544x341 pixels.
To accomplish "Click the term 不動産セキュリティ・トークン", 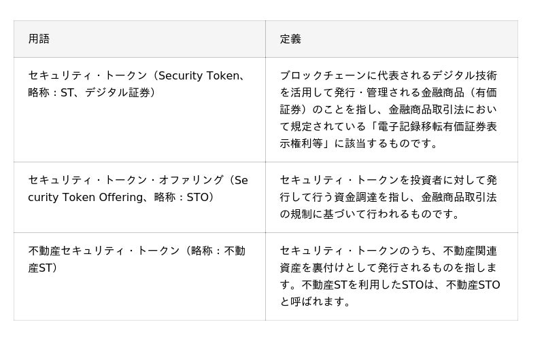I will click(x=104, y=251).
